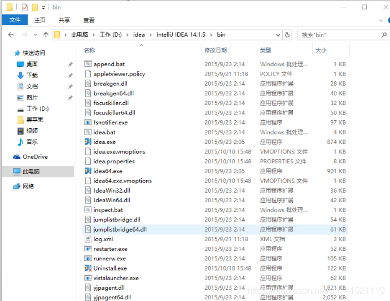390x301 pixels.
Task: Switch to the 主页 ribbon tab
Action: (40, 20)
